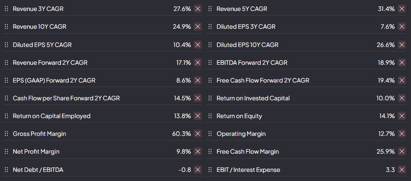Click drag handle beside Diluted EPS 3Y CAGR

click(210, 27)
